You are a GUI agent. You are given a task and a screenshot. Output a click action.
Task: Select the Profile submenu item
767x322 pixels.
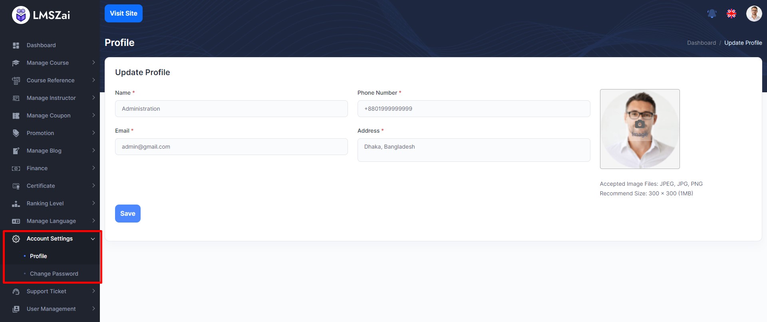[38, 256]
